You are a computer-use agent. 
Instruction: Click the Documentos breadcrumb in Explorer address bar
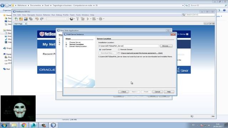[x=36, y=5]
